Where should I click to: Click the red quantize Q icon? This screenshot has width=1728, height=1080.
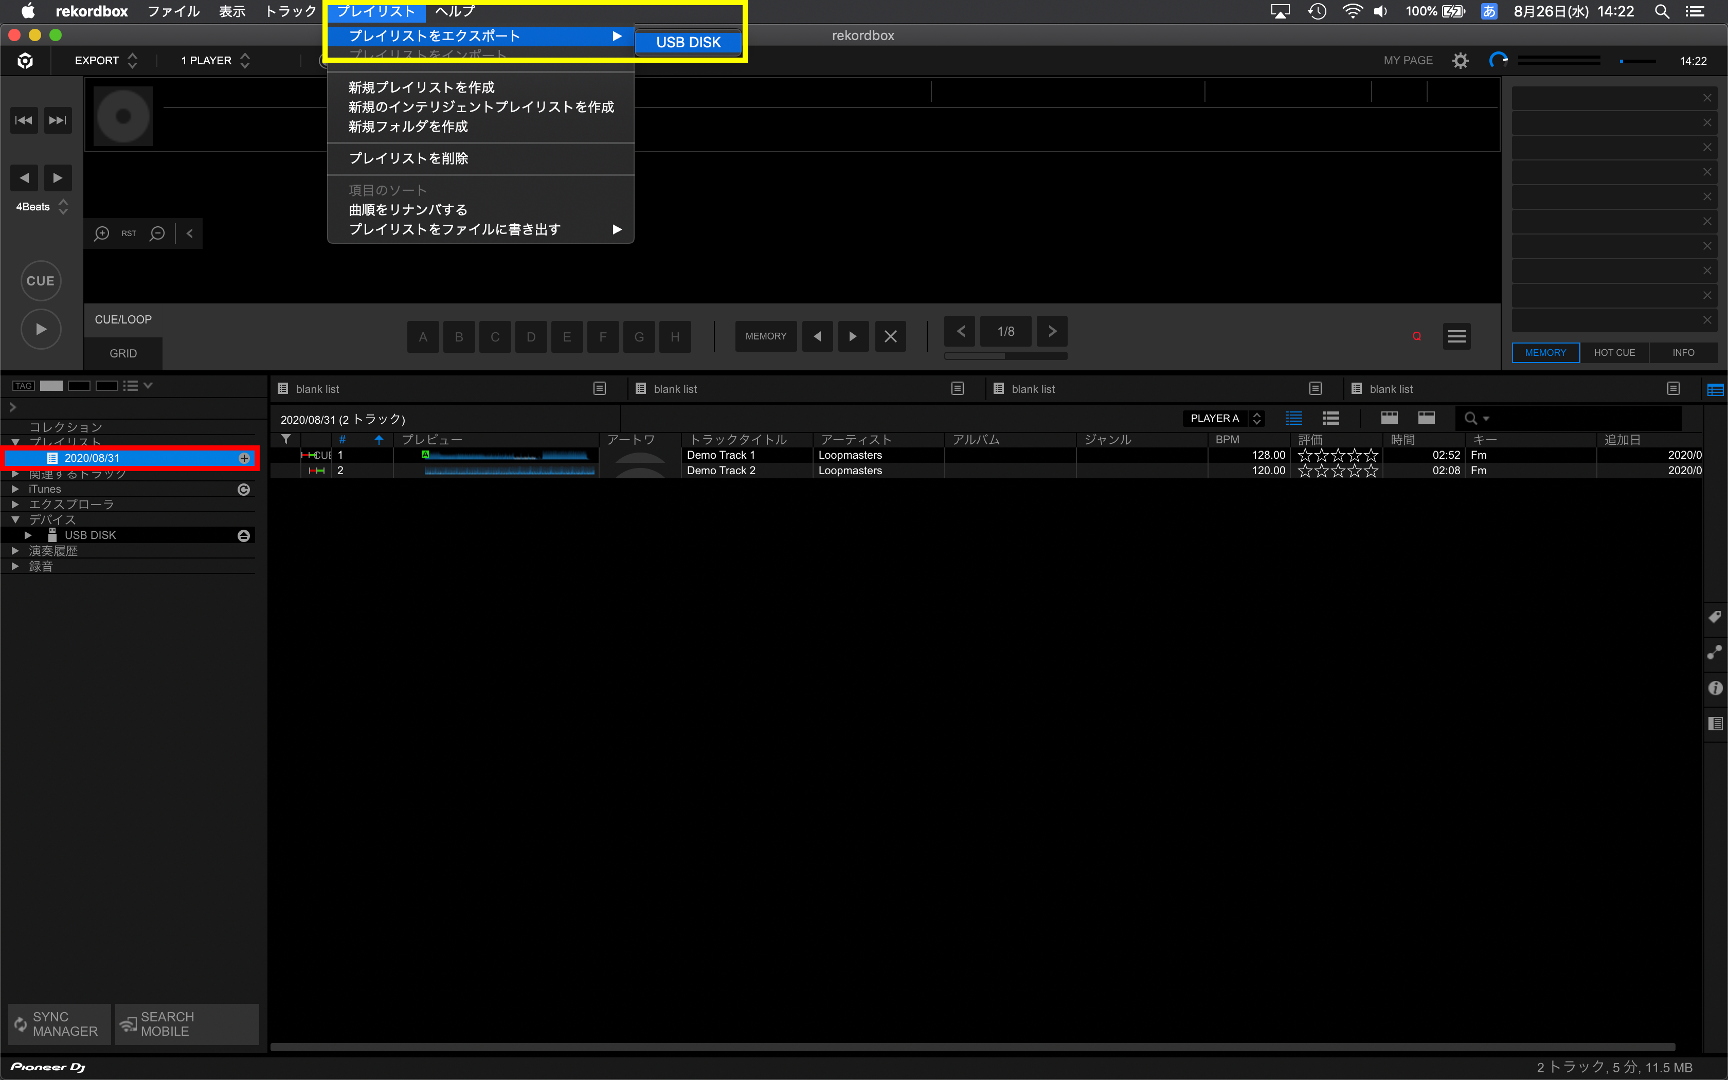[x=1417, y=336]
